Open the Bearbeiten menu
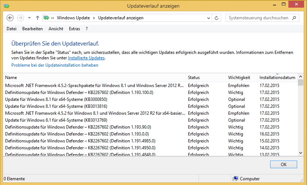This screenshot has height=185, width=307. tap(32, 29)
